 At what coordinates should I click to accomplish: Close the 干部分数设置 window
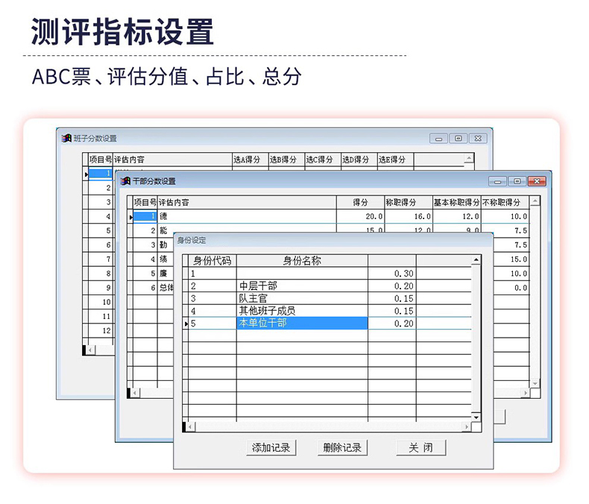[x=537, y=181]
